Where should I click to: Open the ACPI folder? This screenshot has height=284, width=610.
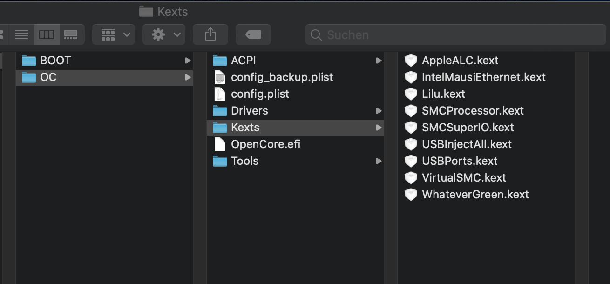coord(243,61)
